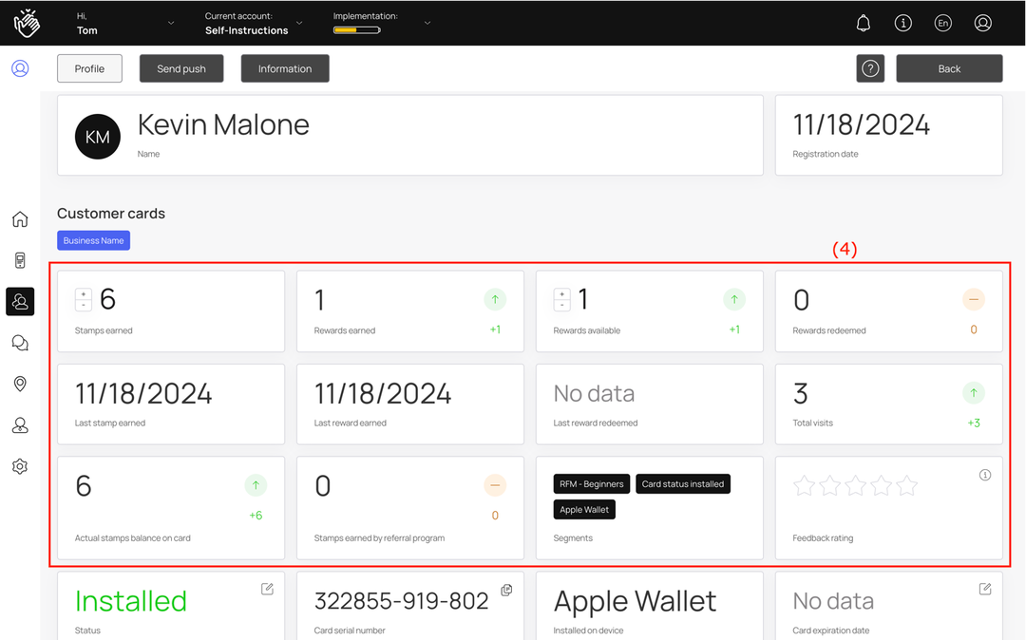Expand the Hi, Tom user dropdown
Image resolution: width=1026 pixels, height=640 pixels.
171,23
